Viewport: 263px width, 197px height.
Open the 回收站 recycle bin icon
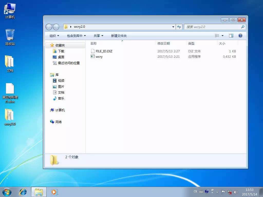(10, 37)
